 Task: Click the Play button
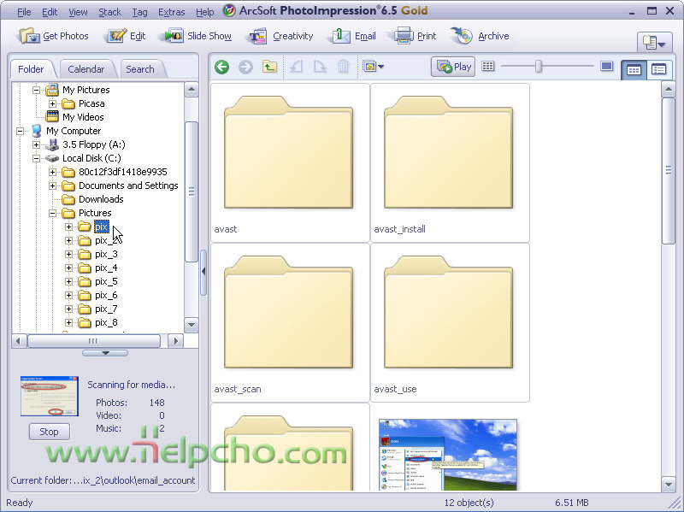453,67
